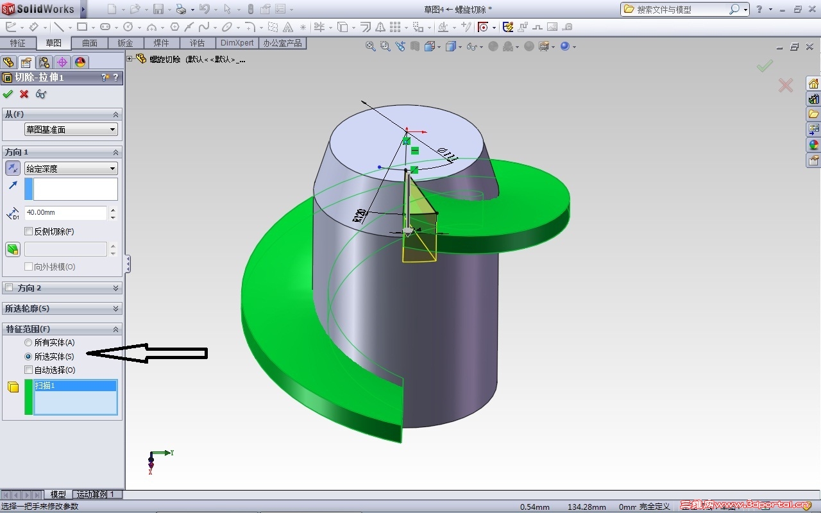Switch to the DimXpert tab
821x513 pixels.
coord(237,43)
